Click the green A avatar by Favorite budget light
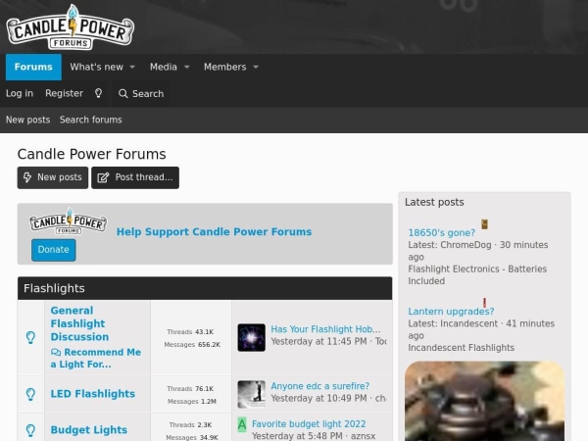 click(x=242, y=425)
